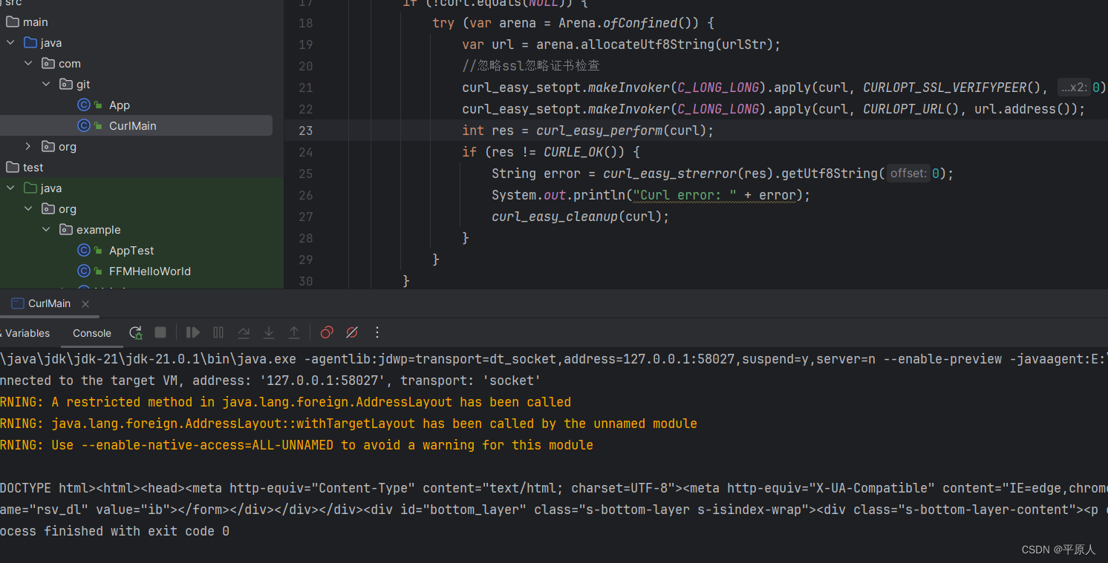
Task: Click the Step Out icon
Action: 294,332
